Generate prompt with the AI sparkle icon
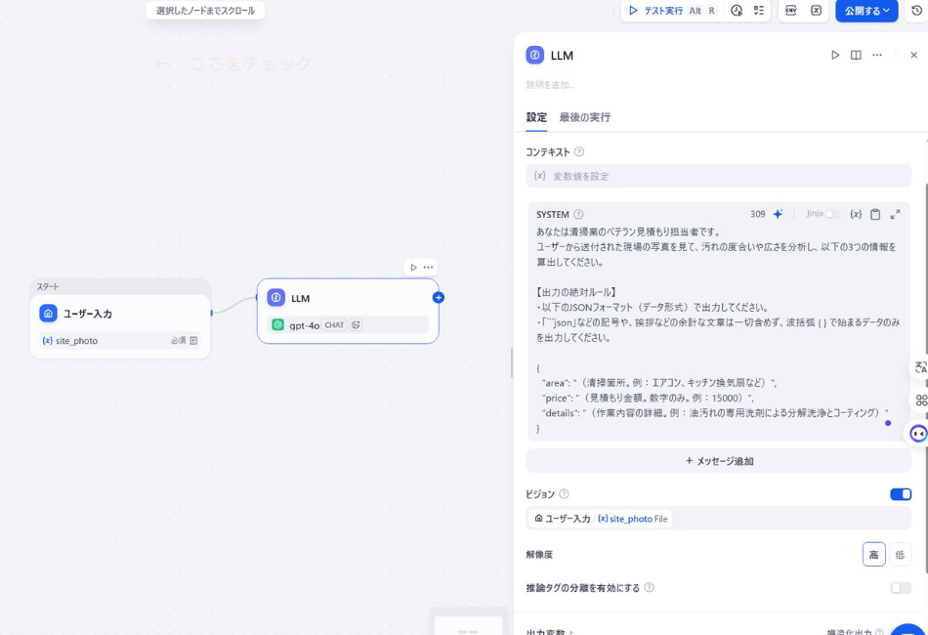 pyautogui.click(x=779, y=213)
